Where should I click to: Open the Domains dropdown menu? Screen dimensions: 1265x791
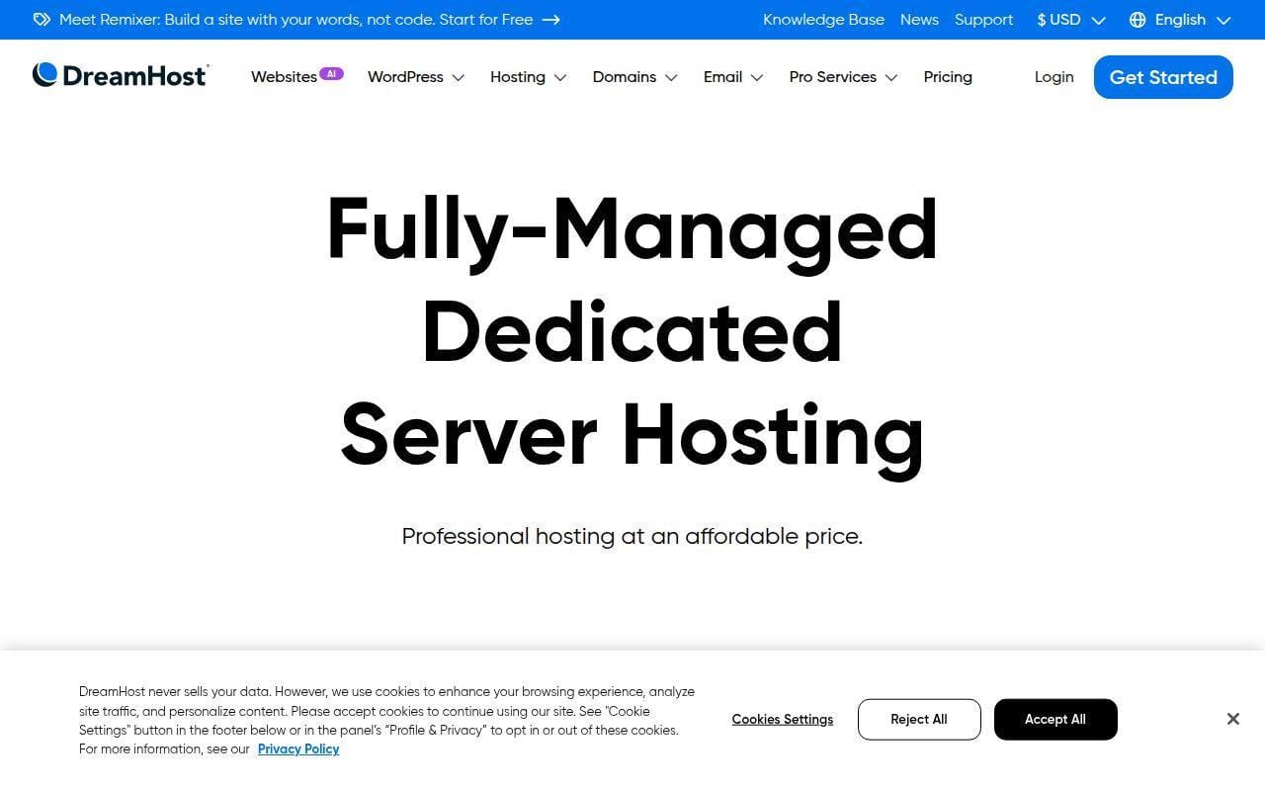[x=634, y=77]
